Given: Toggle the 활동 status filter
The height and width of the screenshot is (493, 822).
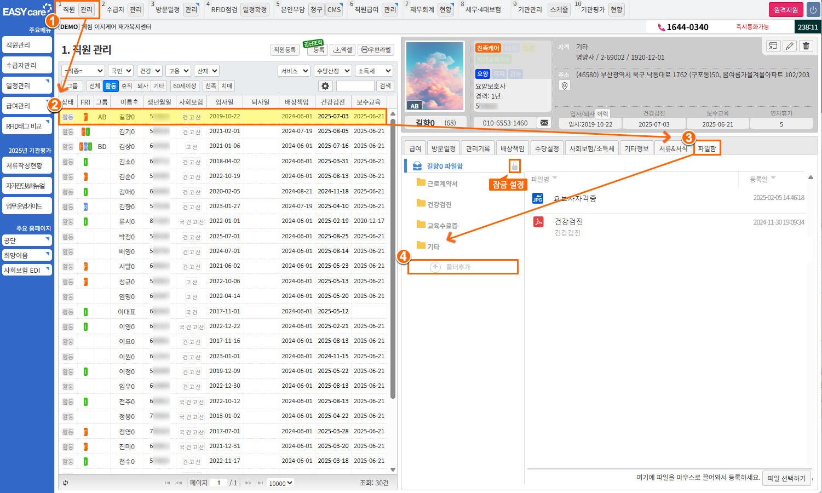Looking at the screenshot, I should [x=111, y=86].
